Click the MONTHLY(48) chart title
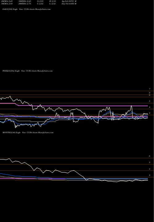The width and height of the screenshot is (154, 222). pyautogui.click(x=28, y=133)
